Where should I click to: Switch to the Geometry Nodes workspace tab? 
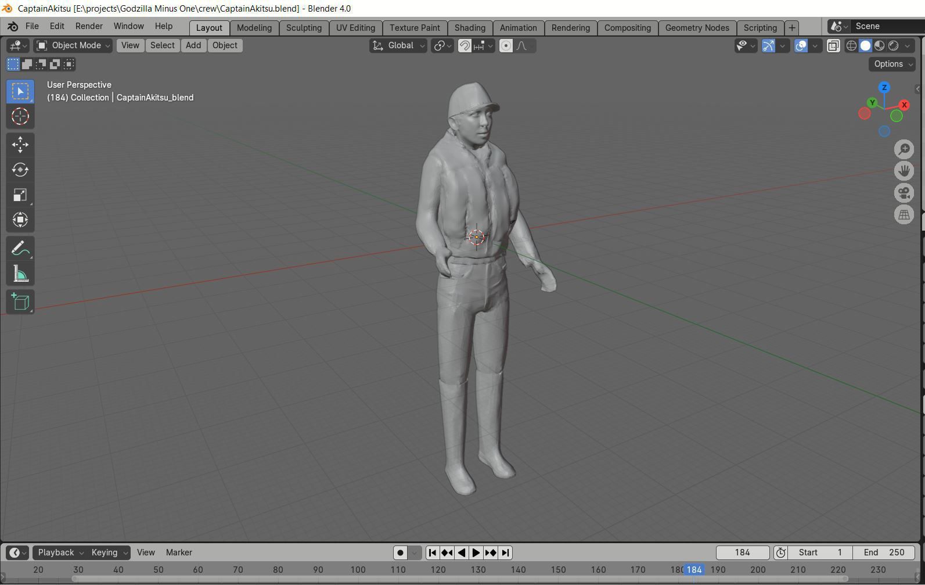(697, 28)
